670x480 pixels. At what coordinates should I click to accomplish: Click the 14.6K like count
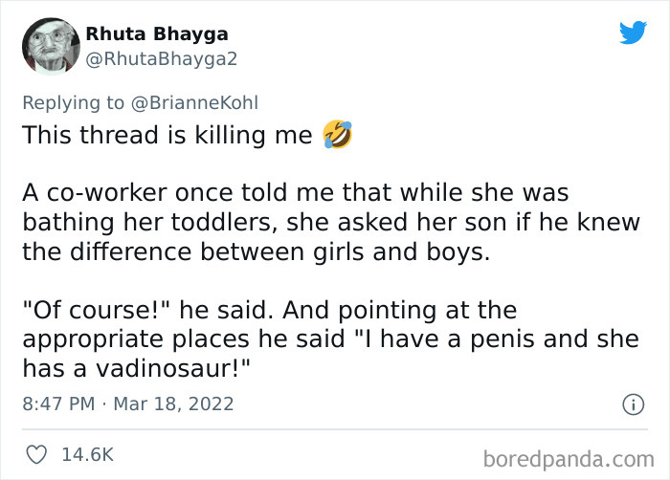point(89,454)
